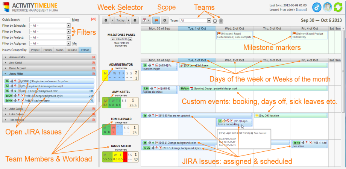The width and height of the screenshot is (346, 169).
Task: Click the Today button
Action: click(x=120, y=20)
